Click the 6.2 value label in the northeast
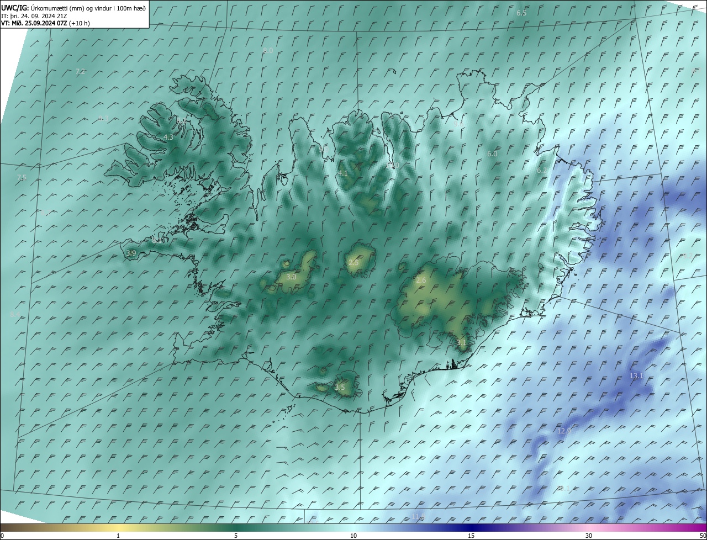 pos(542,171)
